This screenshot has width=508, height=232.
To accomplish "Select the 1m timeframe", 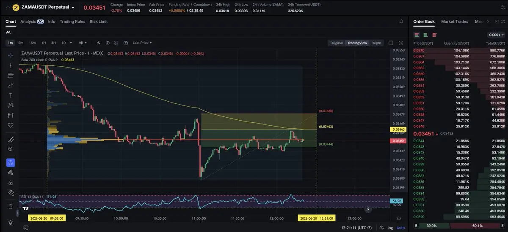I will [x=11, y=43].
